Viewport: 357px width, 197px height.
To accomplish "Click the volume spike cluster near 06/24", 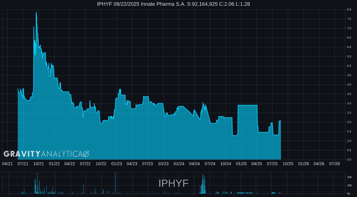I will click(x=203, y=184).
